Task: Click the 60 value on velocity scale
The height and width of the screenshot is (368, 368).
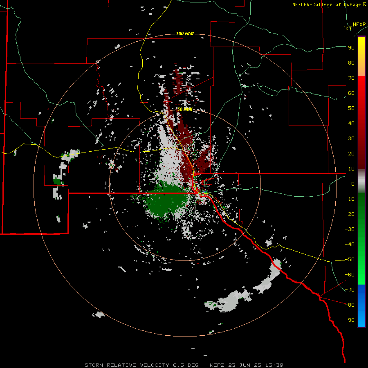Action: point(351,93)
